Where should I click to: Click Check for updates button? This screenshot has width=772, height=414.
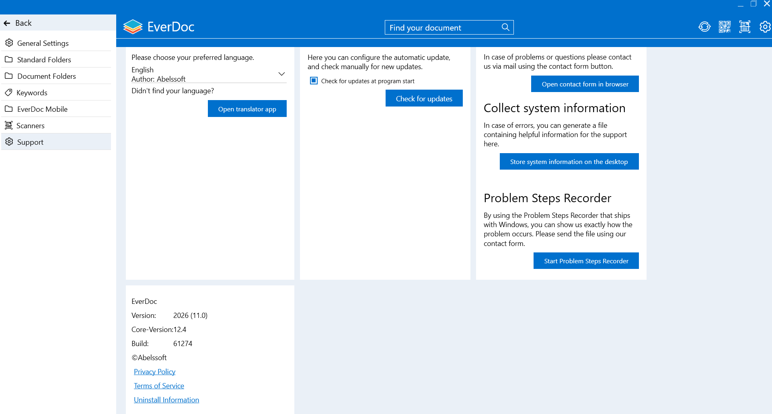(x=424, y=98)
